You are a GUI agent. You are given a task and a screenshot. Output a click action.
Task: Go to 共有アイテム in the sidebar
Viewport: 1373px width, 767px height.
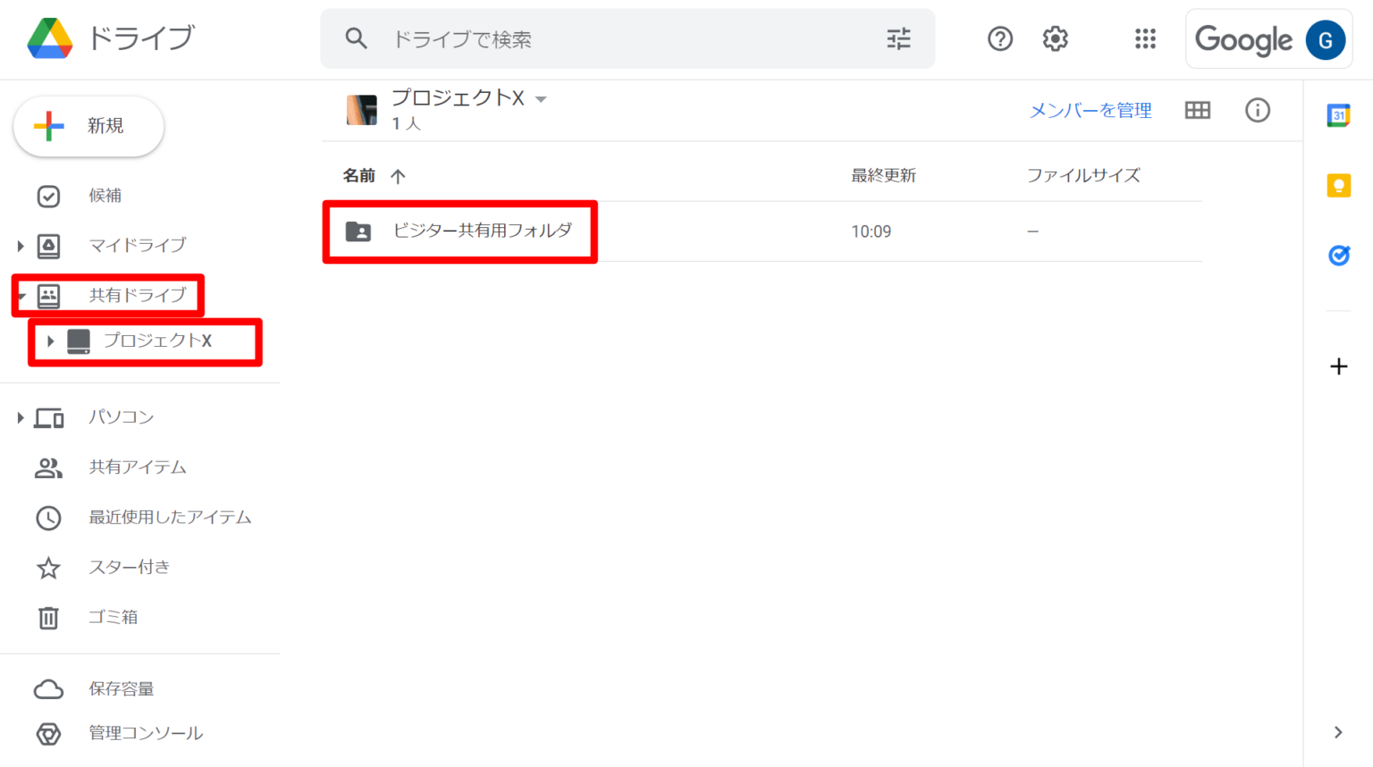pos(137,468)
